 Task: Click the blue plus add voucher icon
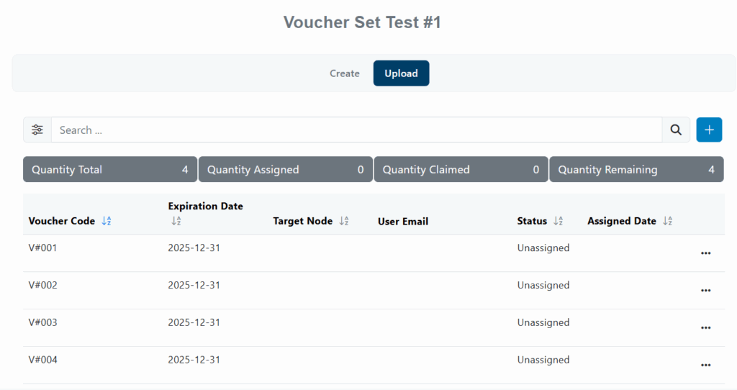[709, 130]
